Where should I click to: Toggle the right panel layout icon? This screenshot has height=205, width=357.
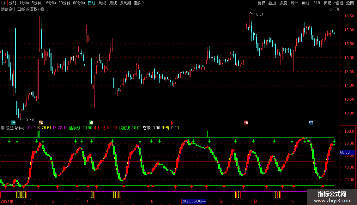point(337,9)
